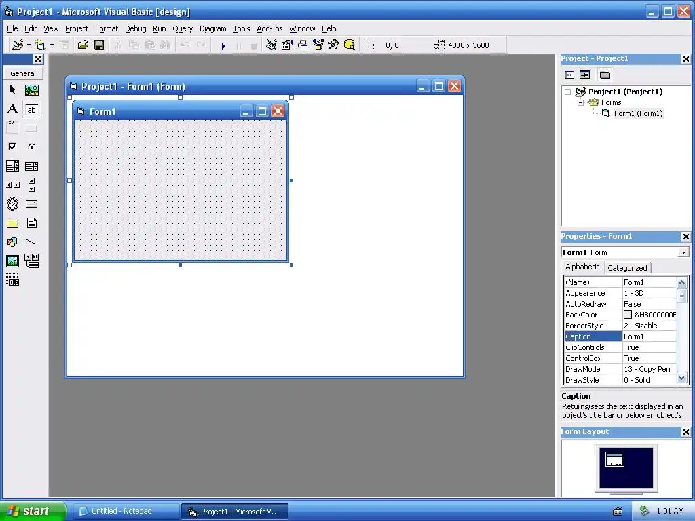This screenshot has width=695, height=521.
Task: Select the Label control tool
Action: [12, 109]
